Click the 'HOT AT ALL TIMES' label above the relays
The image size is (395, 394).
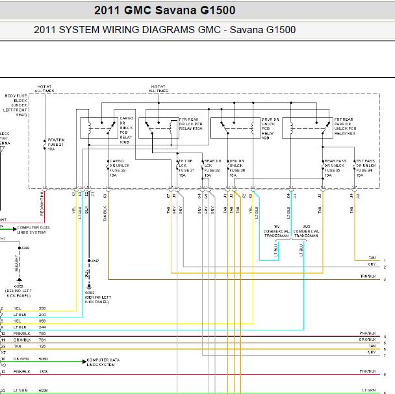[159, 89]
